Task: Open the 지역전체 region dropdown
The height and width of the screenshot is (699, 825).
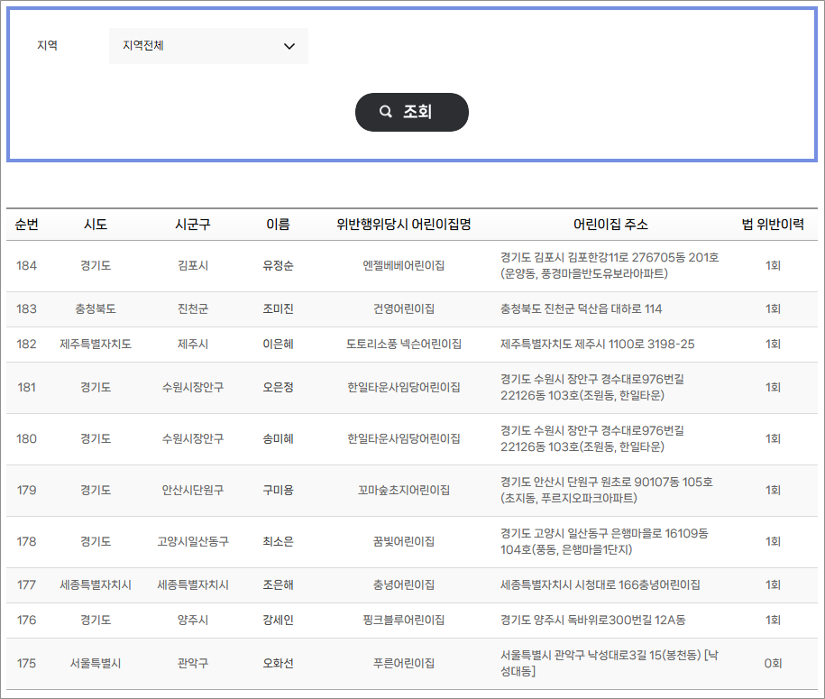Action: [208, 45]
